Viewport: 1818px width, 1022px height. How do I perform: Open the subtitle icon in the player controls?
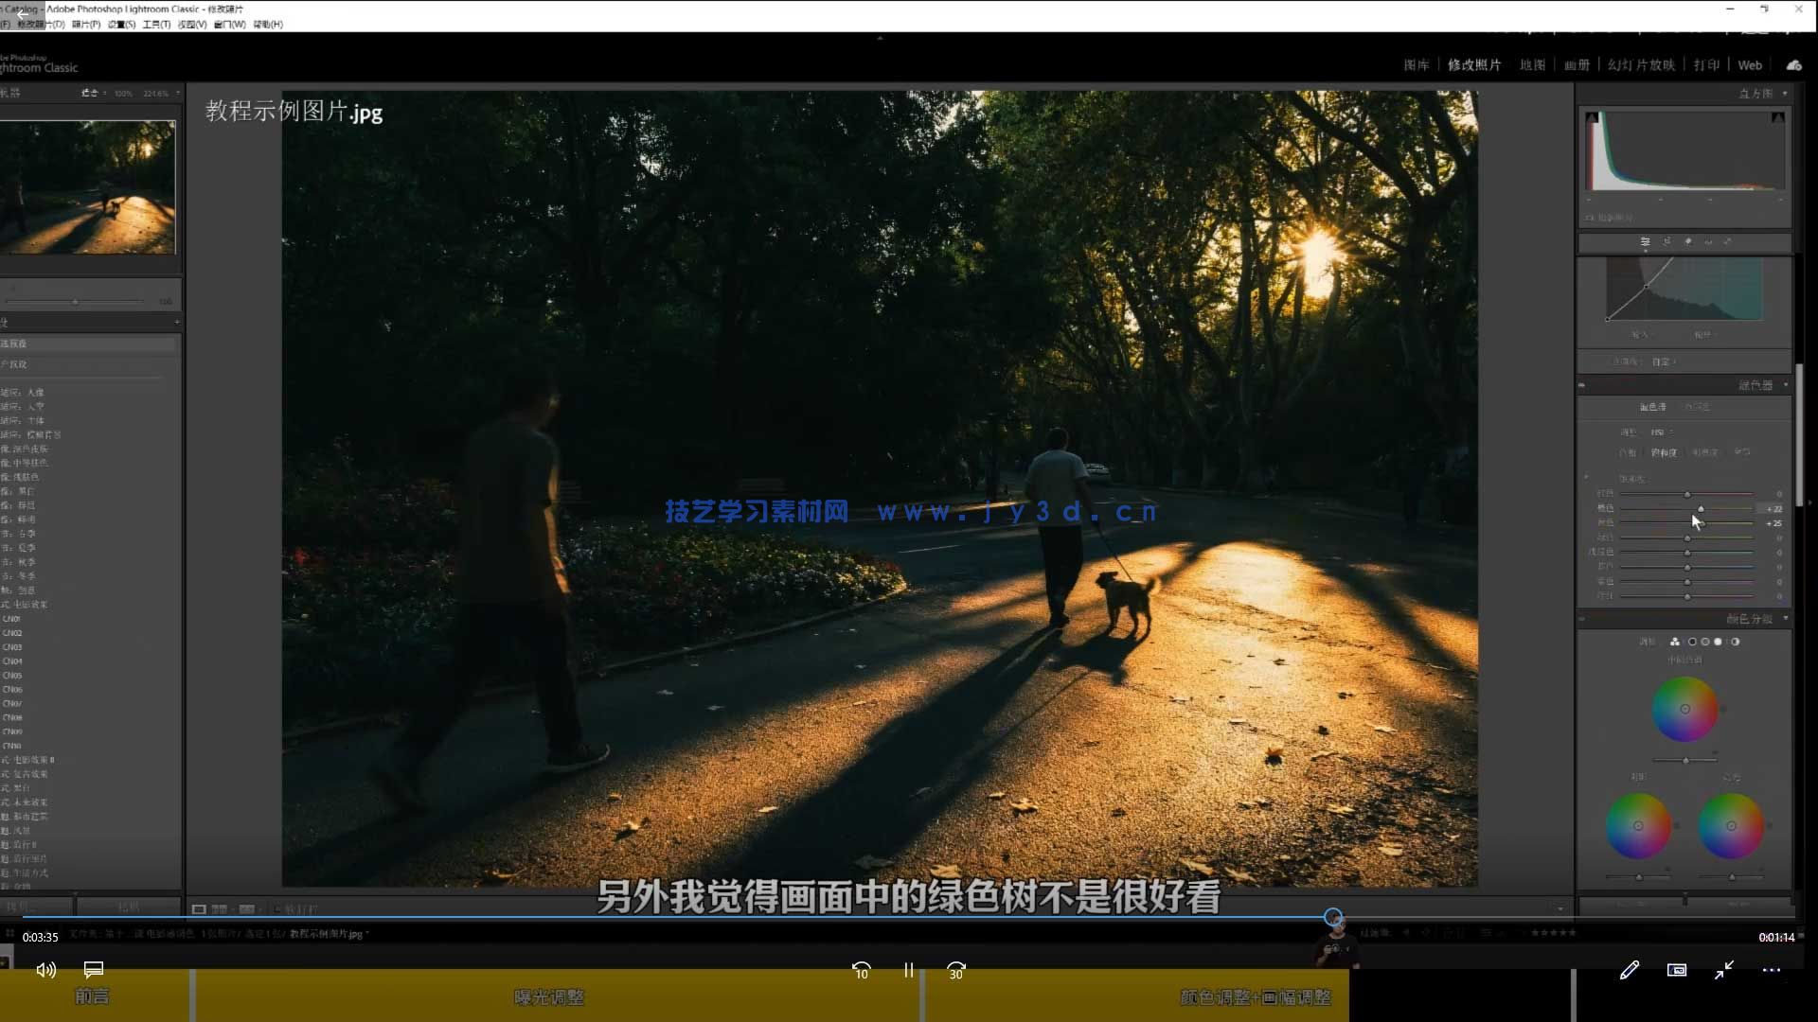coord(92,970)
